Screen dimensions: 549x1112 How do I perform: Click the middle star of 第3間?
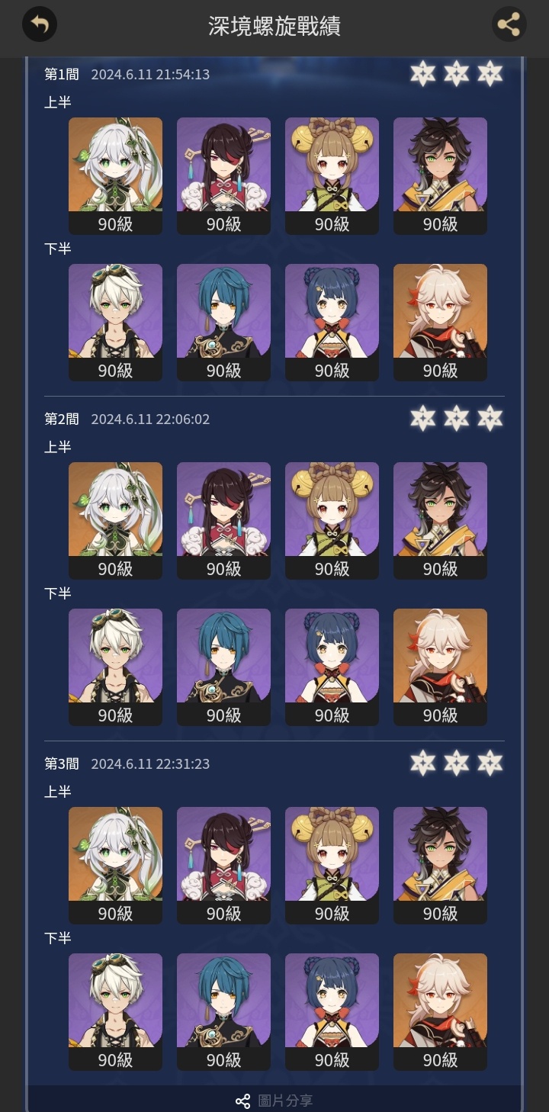point(456,763)
